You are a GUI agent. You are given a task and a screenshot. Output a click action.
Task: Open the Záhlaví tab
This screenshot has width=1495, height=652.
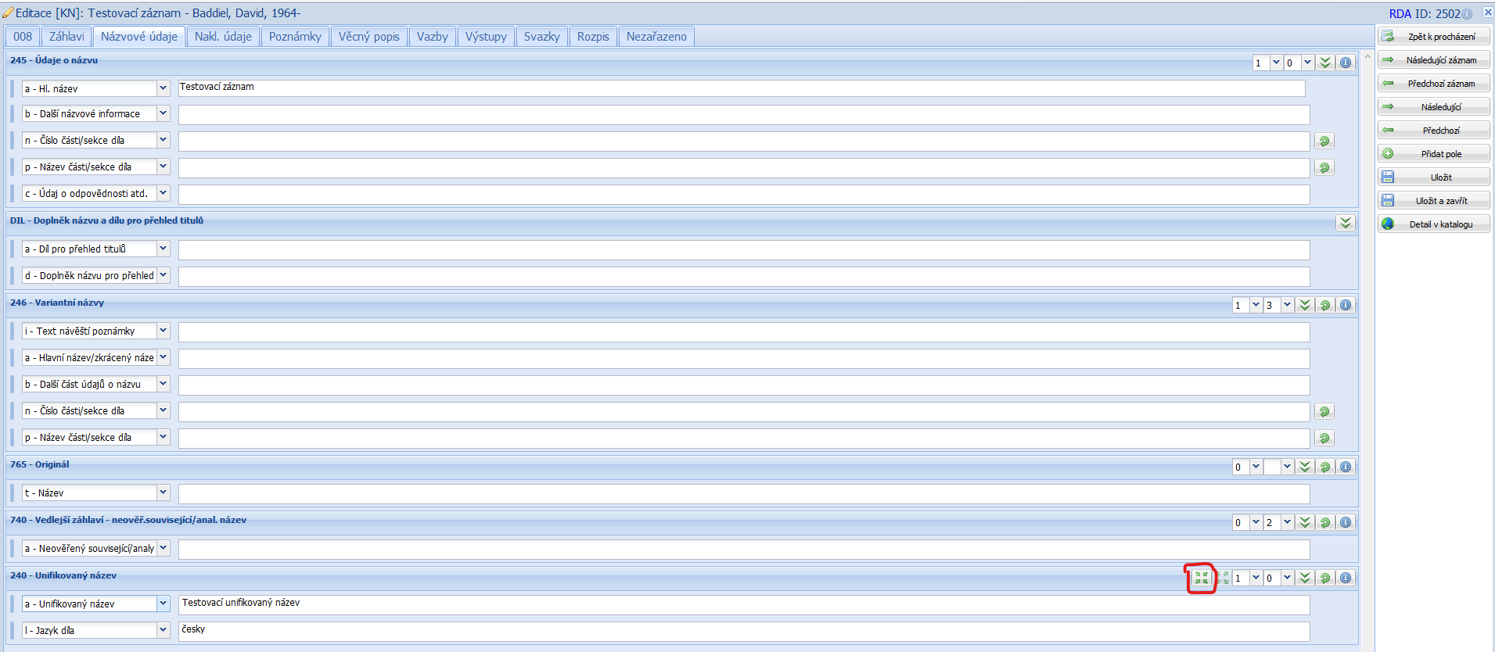66,37
